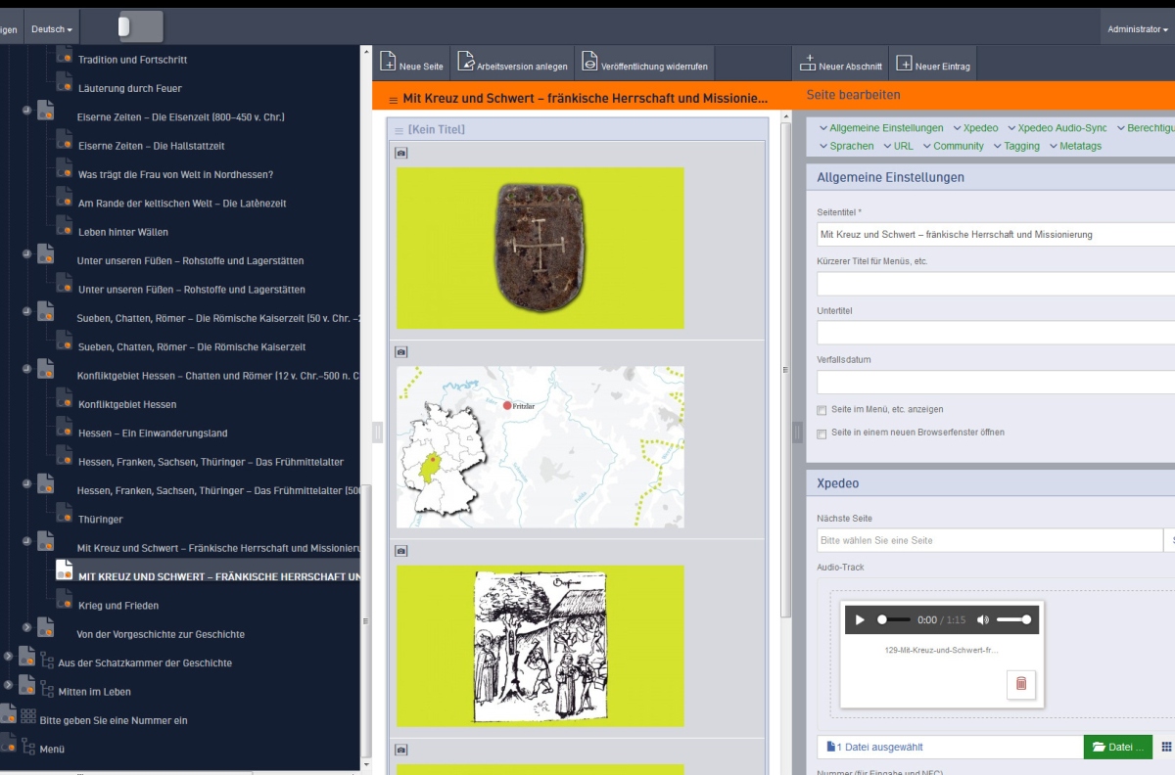Image resolution: width=1175 pixels, height=775 pixels.
Task: Enable 'Seite im Menü, etc. anzeigen' checkbox
Action: [x=822, y=410]
